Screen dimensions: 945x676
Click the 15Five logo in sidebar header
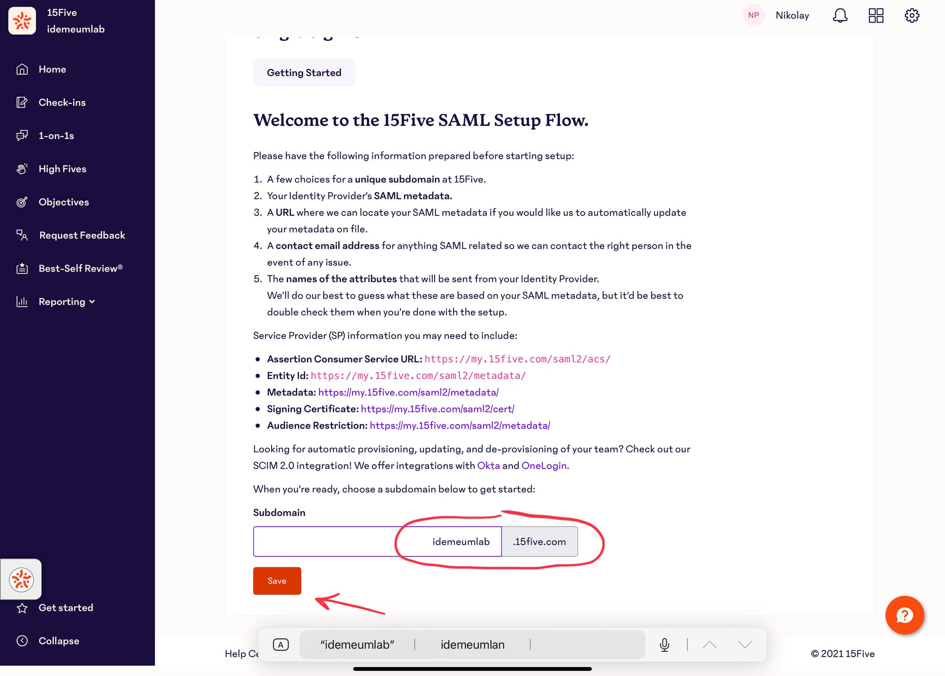click(22, 21)
